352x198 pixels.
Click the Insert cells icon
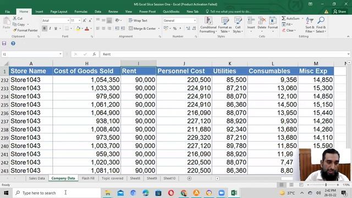(x=251, y=21)
